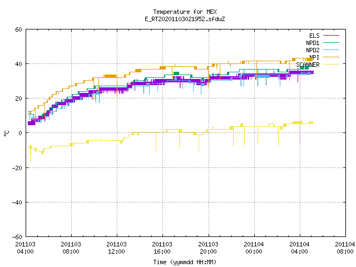Click the y-axis label -20
Screen dimensions: 356x267
tap(17, 168)
